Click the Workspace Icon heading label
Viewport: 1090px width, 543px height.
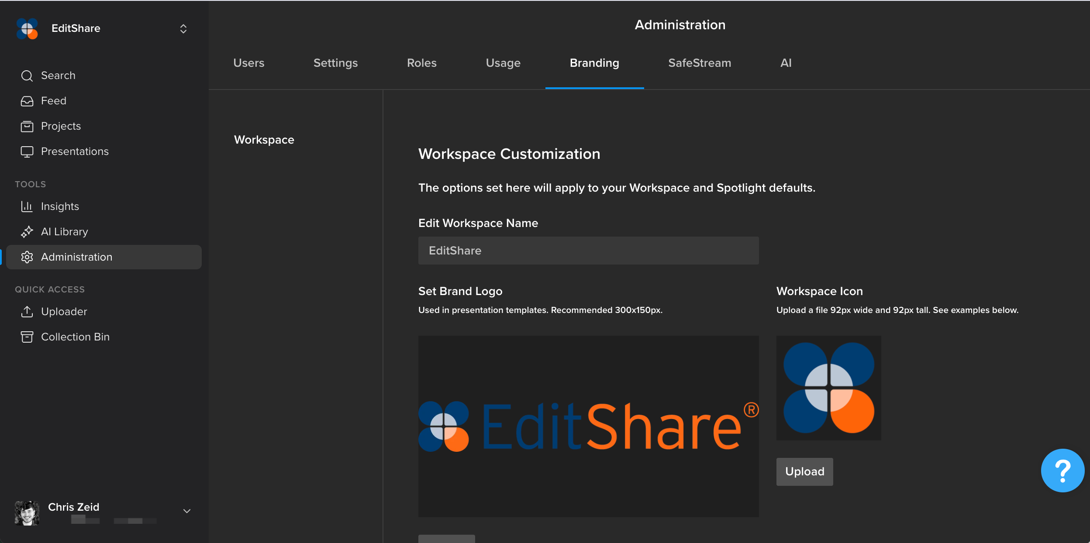point(820,291)
